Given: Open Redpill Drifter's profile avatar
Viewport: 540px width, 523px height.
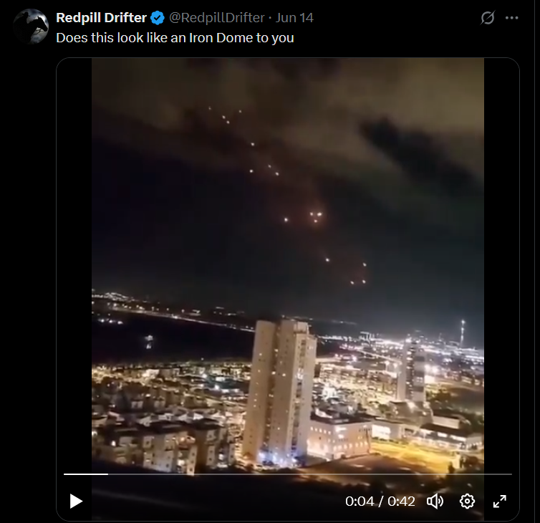Looking at the screenshot, I should [31, 27].
